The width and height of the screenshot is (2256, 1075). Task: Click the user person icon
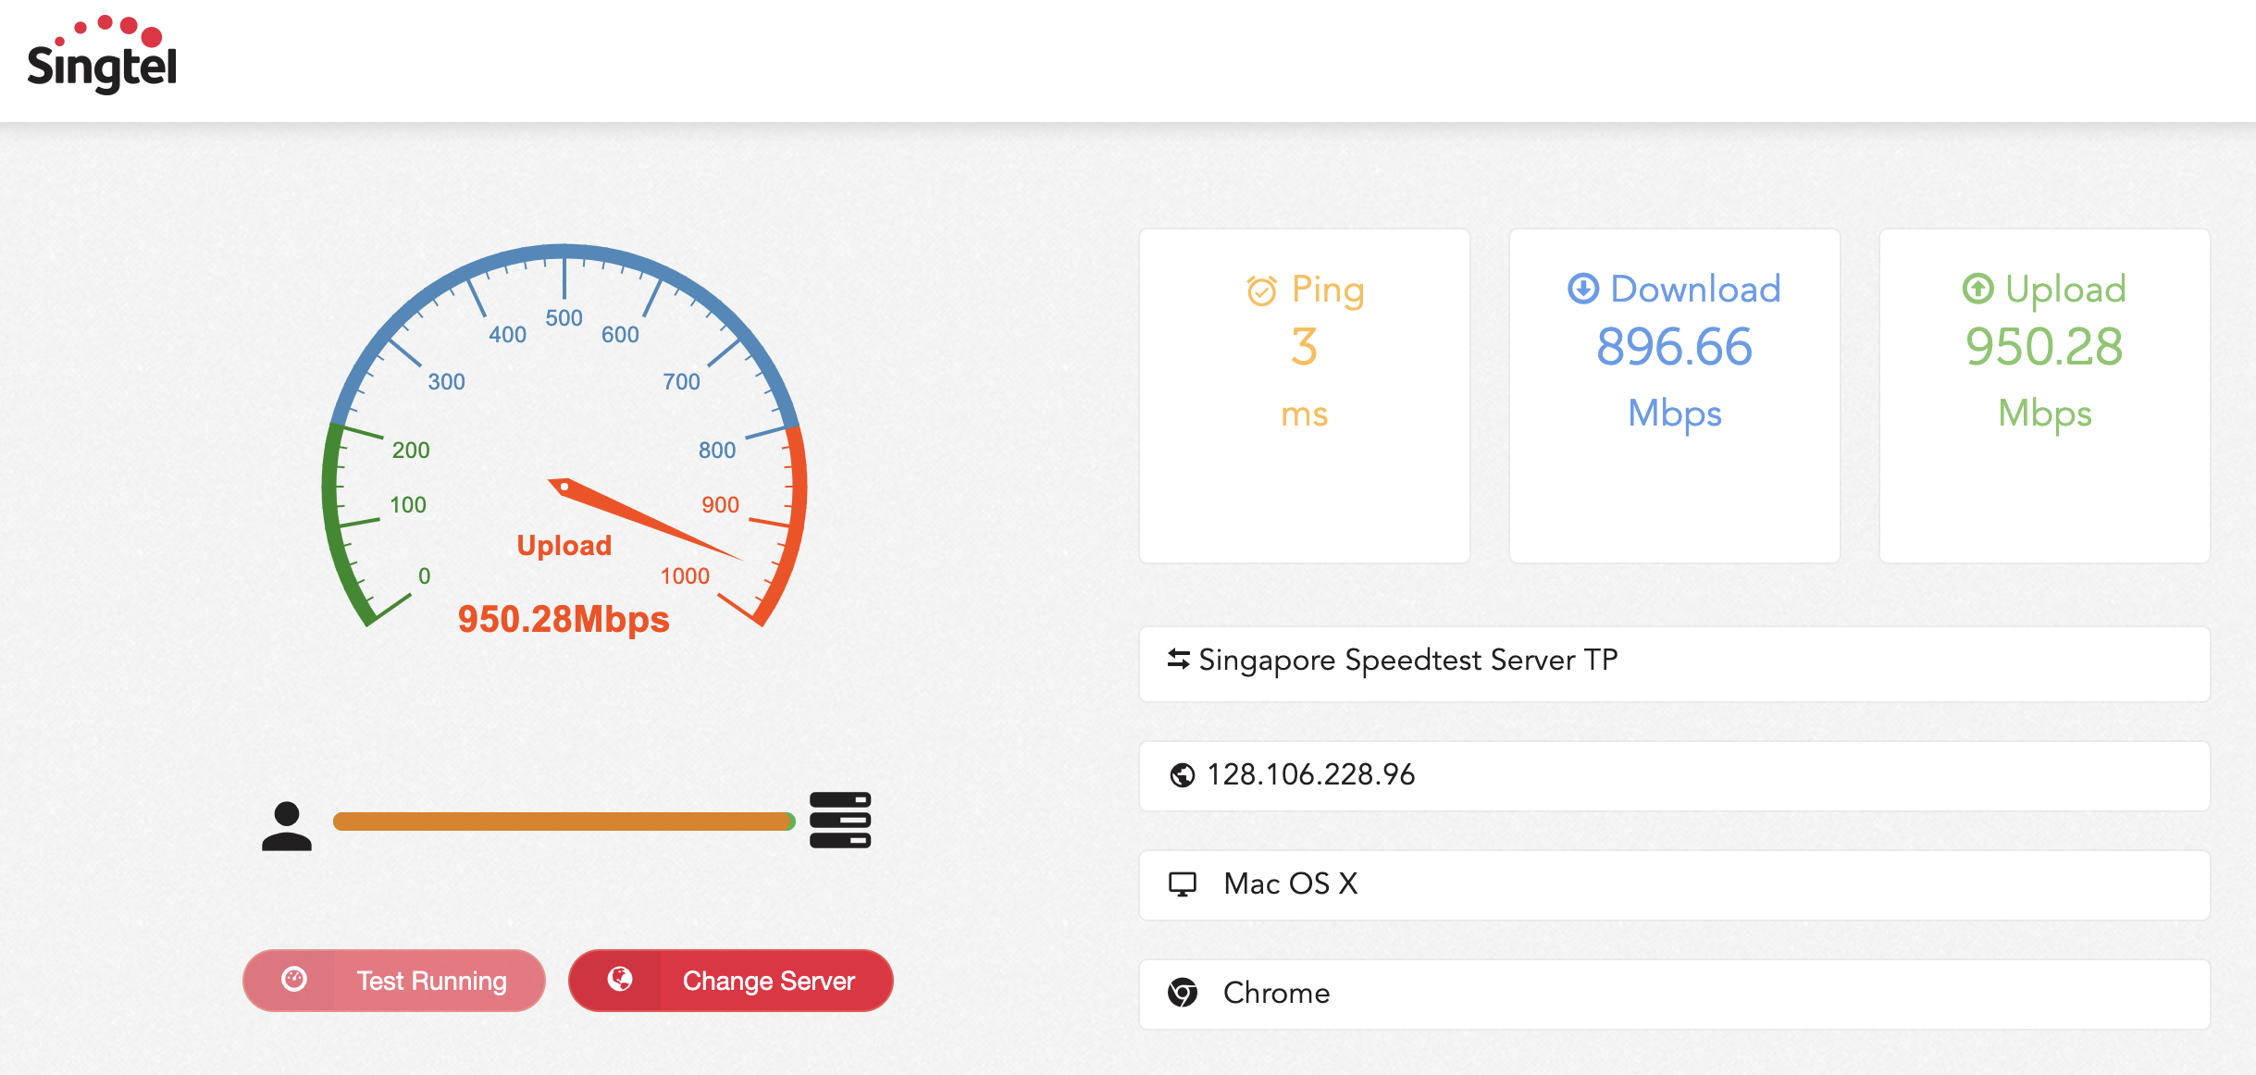click(x=286, y=825)
